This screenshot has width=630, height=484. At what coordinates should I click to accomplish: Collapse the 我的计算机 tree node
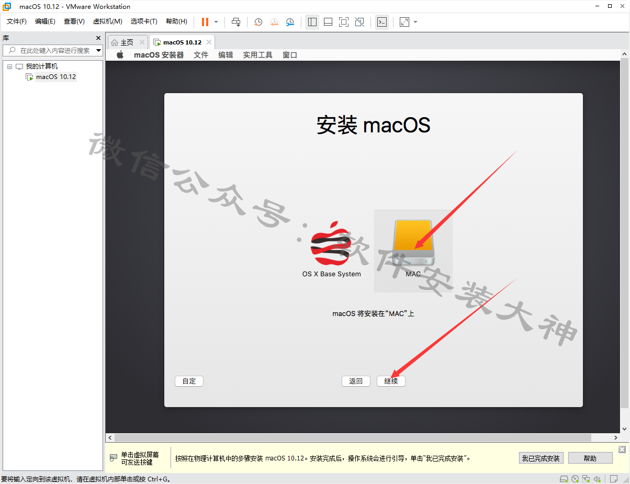(x=9, y=66)
